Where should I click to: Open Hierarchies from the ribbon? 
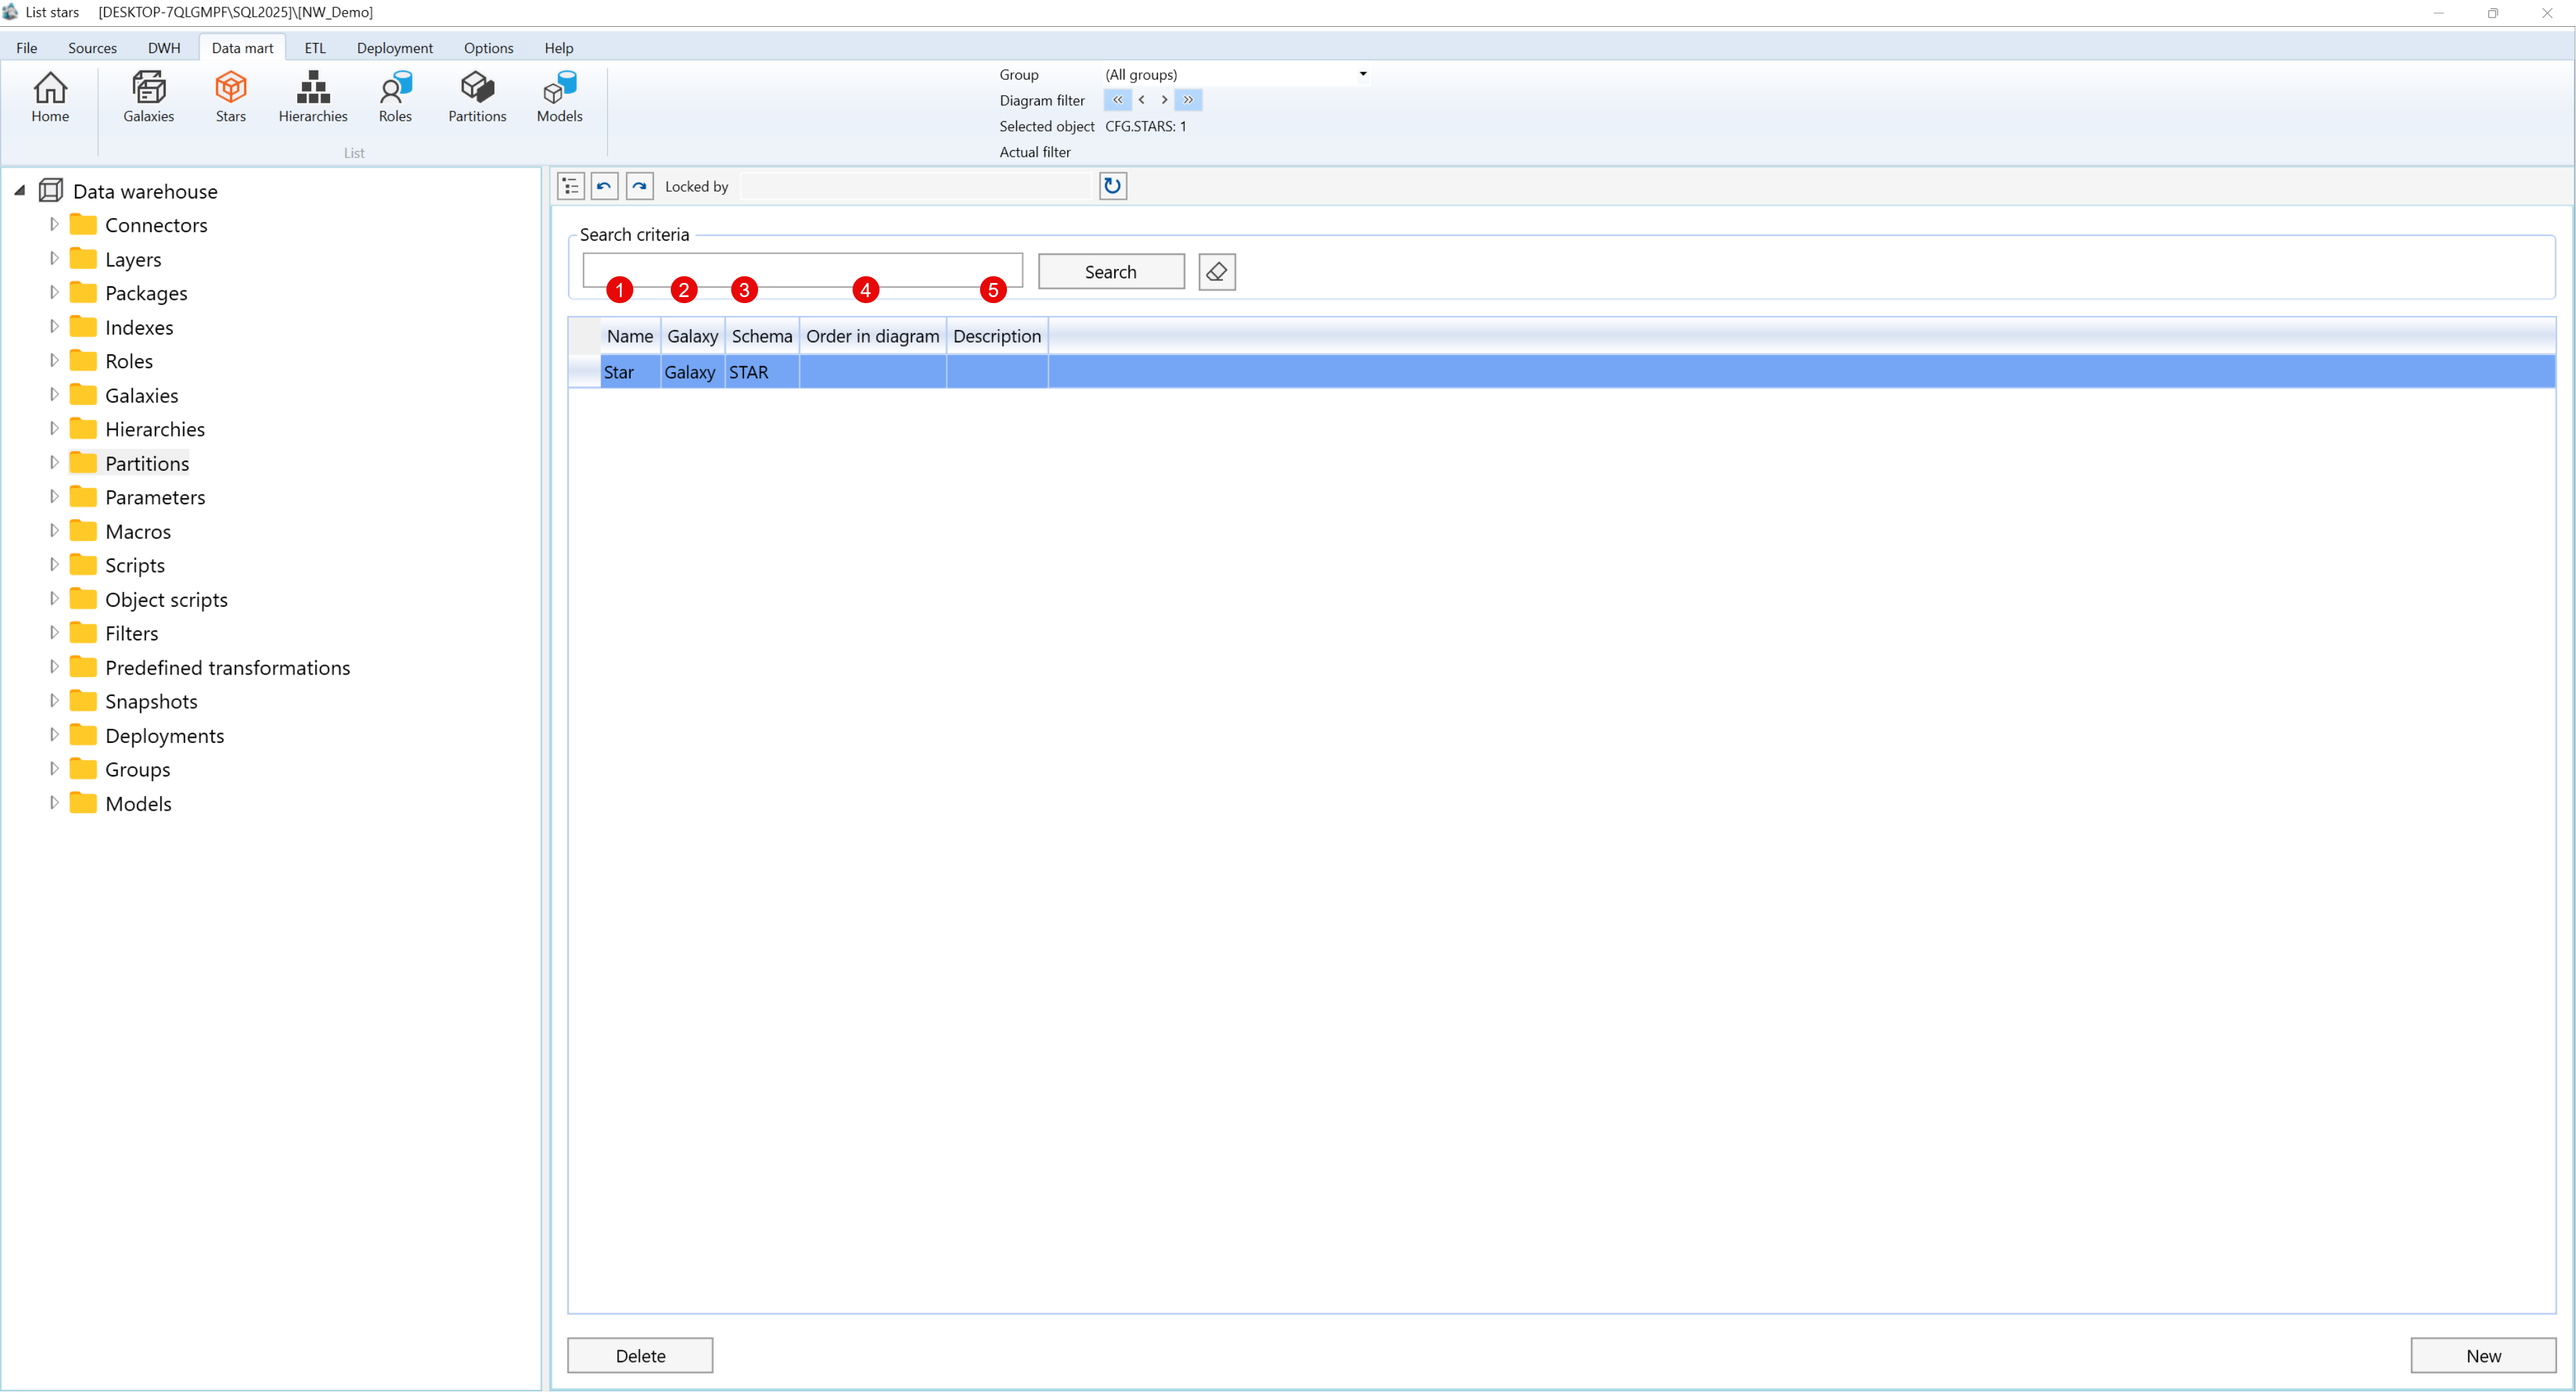coord(313,96)
